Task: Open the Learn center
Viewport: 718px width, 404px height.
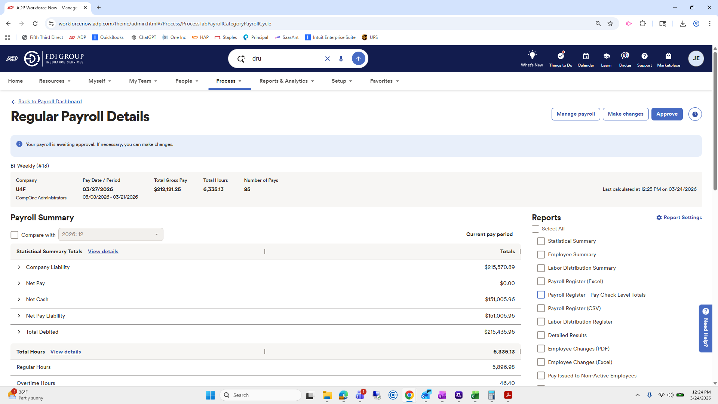Action: 606,58
